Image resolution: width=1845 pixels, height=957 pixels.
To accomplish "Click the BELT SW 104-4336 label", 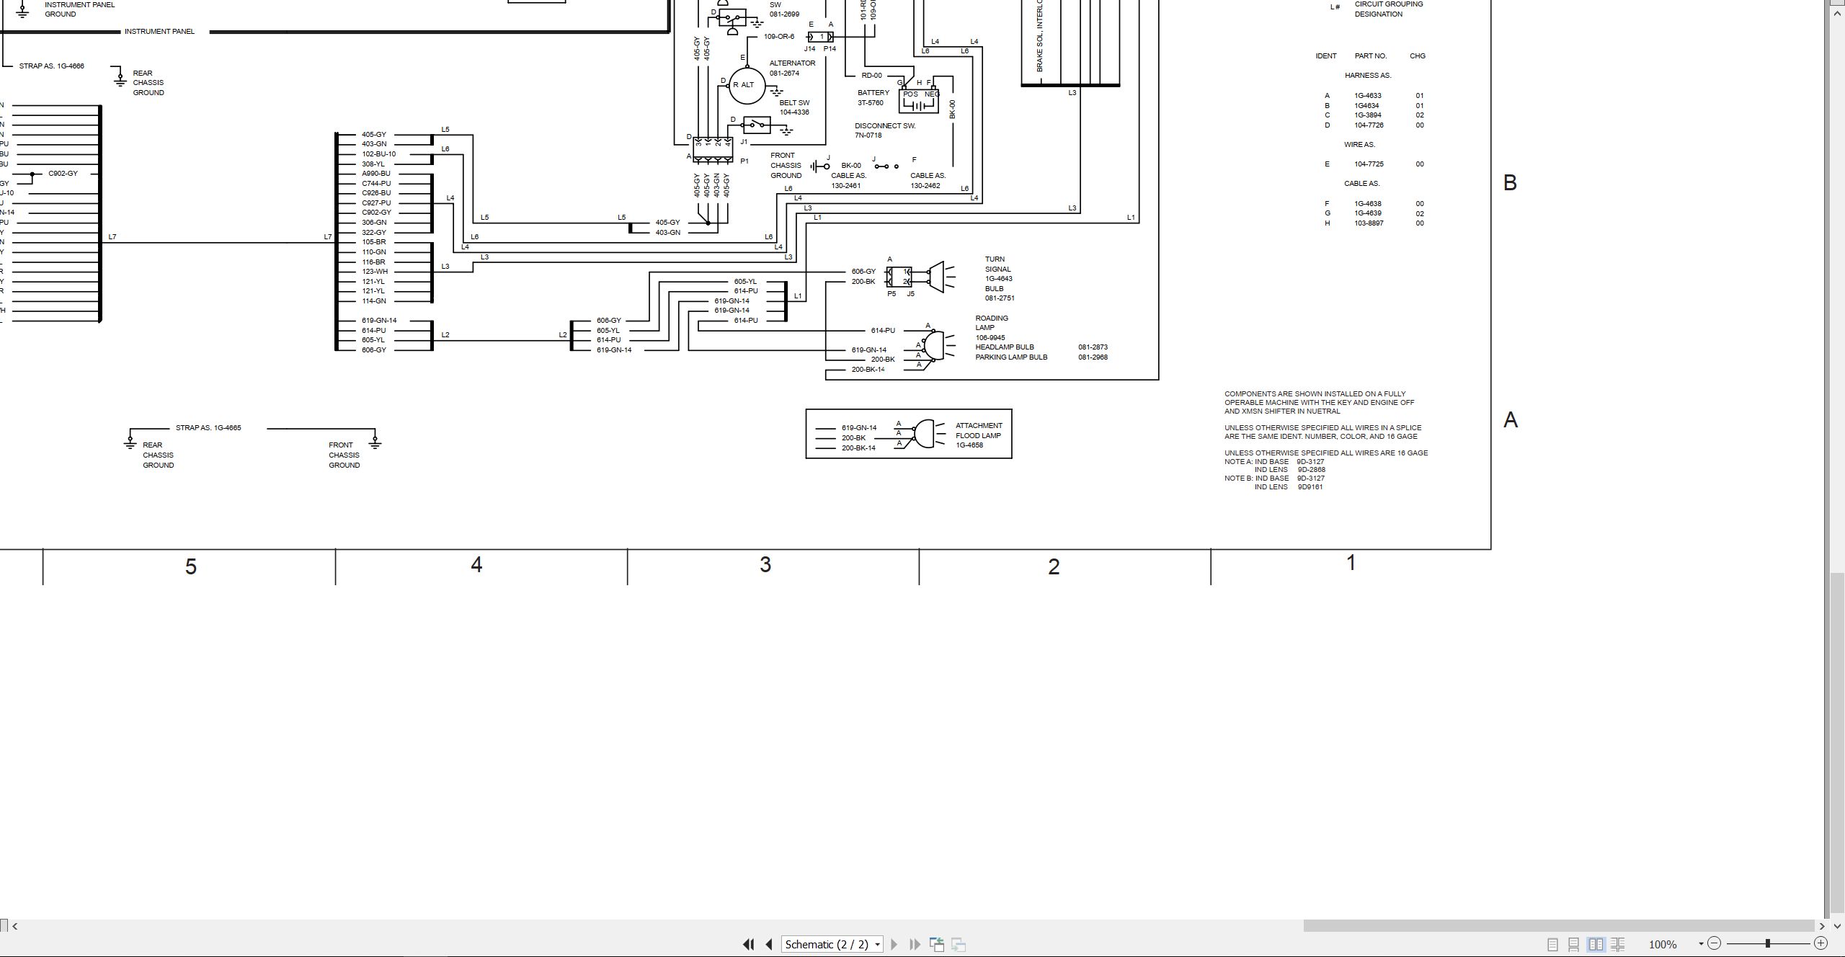I will 794,107.
